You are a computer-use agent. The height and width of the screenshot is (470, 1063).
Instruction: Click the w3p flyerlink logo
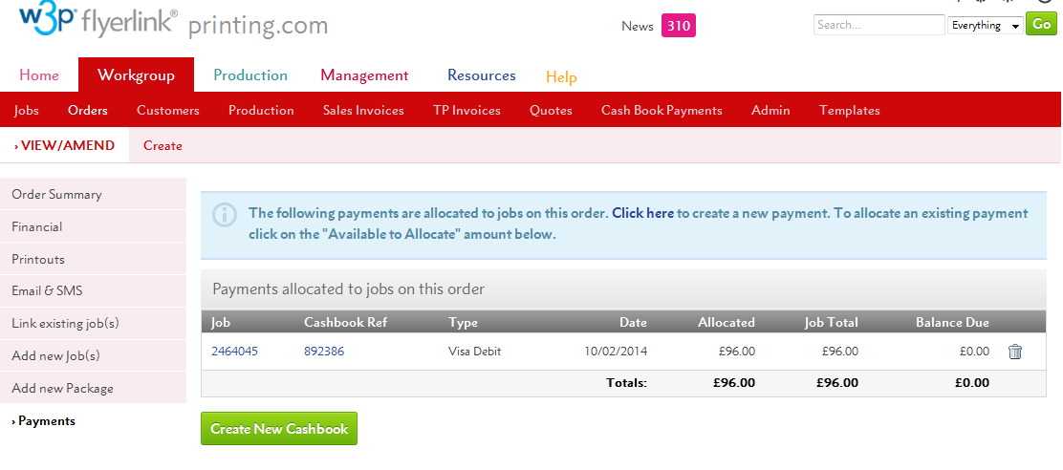point(99,22)
